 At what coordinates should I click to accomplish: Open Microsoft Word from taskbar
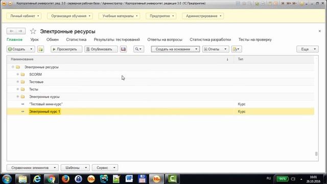(x=129, y=179)
